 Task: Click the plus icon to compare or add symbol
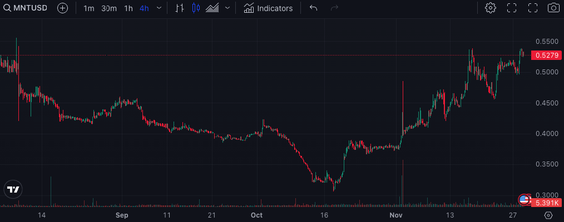coord(63,8)
